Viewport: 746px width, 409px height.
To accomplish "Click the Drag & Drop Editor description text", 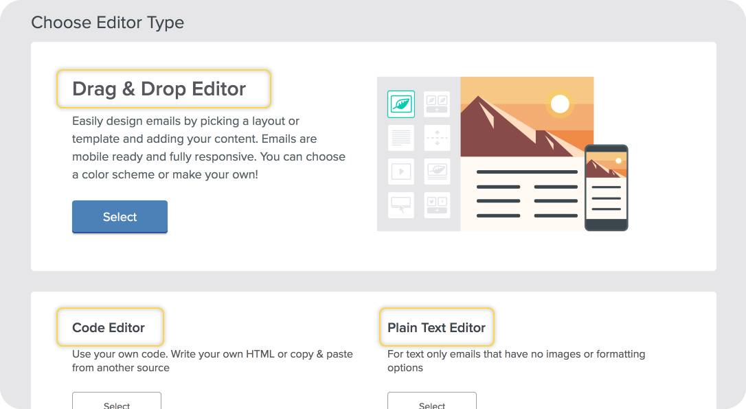I will click(209, 148).
